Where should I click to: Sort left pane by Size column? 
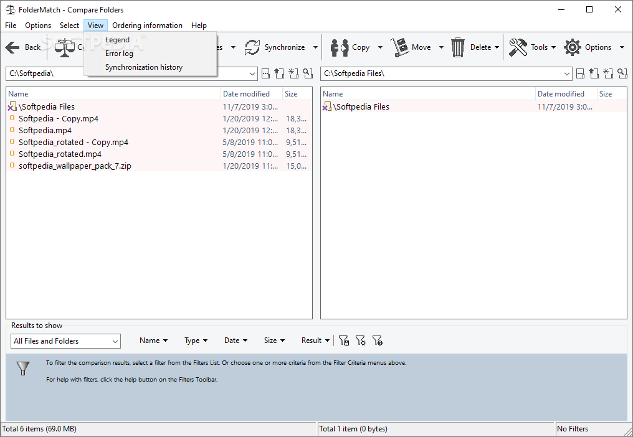pos(297,93)
